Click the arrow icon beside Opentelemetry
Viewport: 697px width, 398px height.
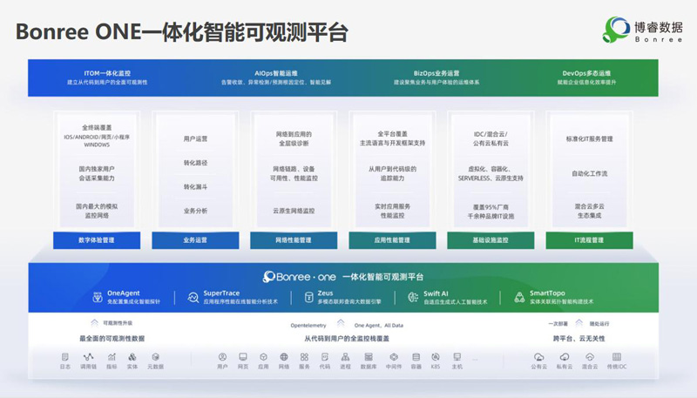341,323
